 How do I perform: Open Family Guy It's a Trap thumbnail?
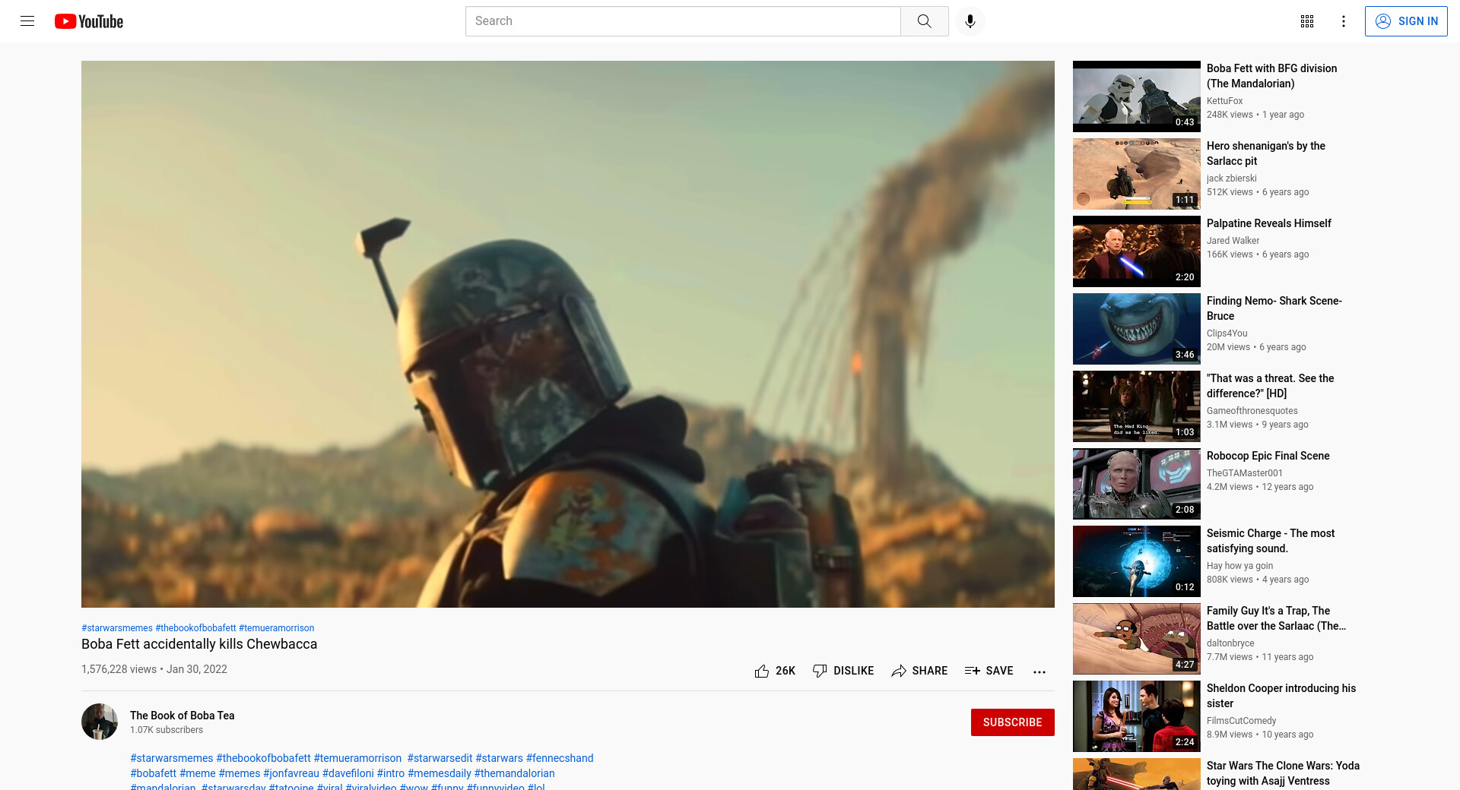(x=1137, y=639)
